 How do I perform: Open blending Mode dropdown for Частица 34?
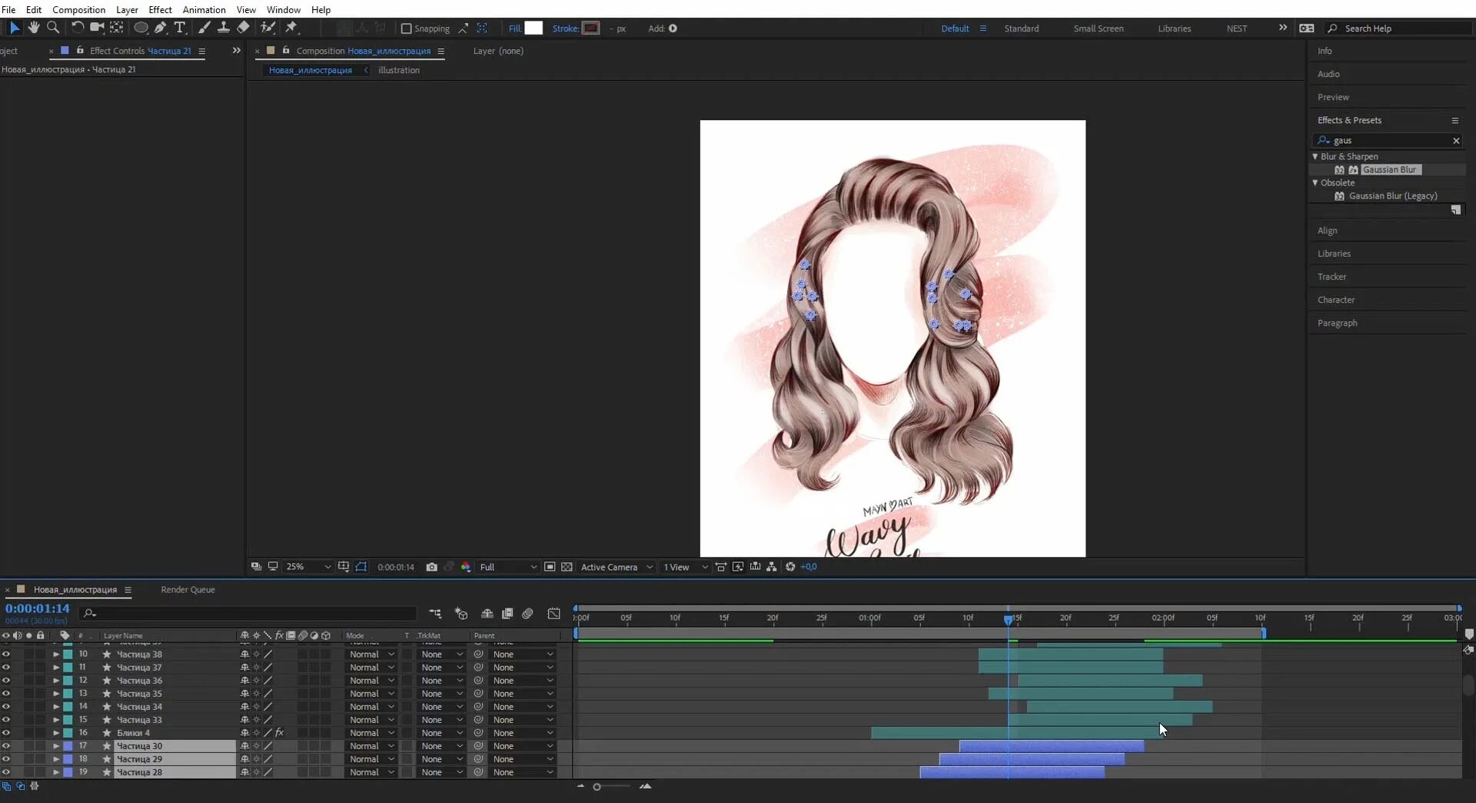click(x=371, y=707)
